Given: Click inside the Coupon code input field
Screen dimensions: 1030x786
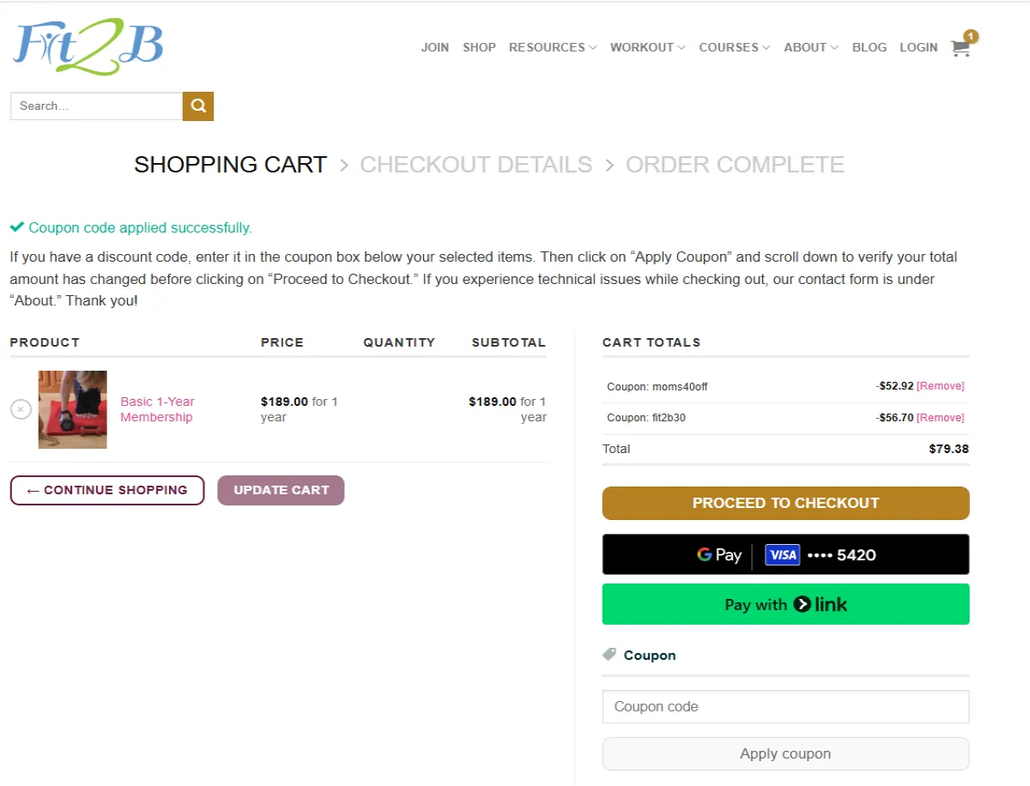Looking at the screenshot, I should pos(785,706).
